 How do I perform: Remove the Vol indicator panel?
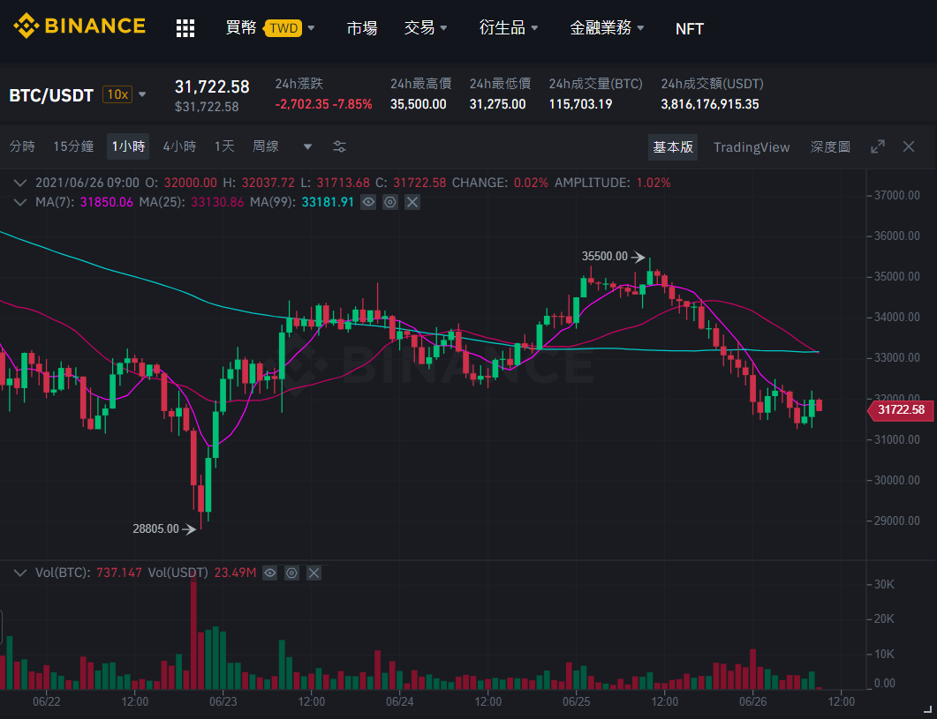(314, 573)
